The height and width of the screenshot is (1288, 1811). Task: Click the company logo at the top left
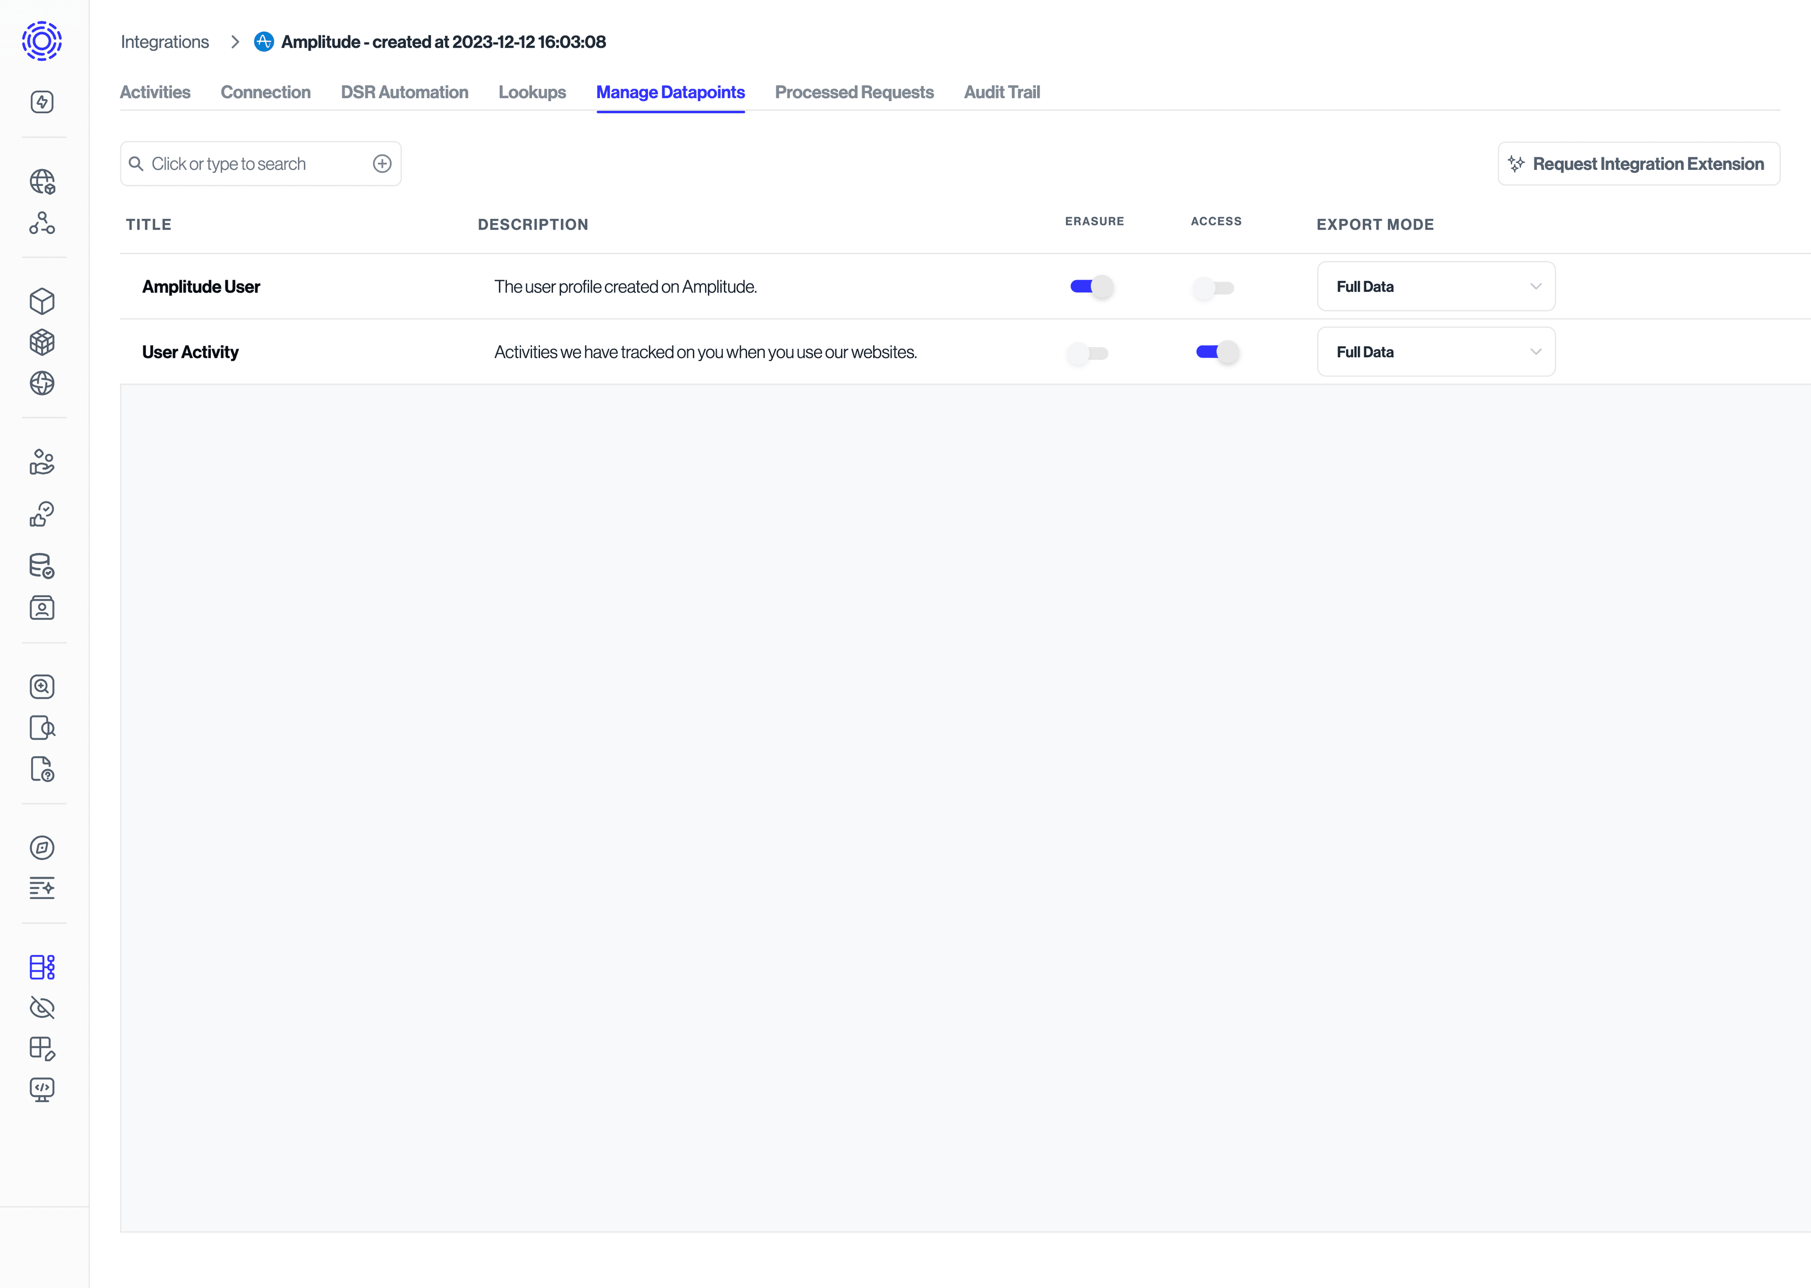click(x=41, y=41)
